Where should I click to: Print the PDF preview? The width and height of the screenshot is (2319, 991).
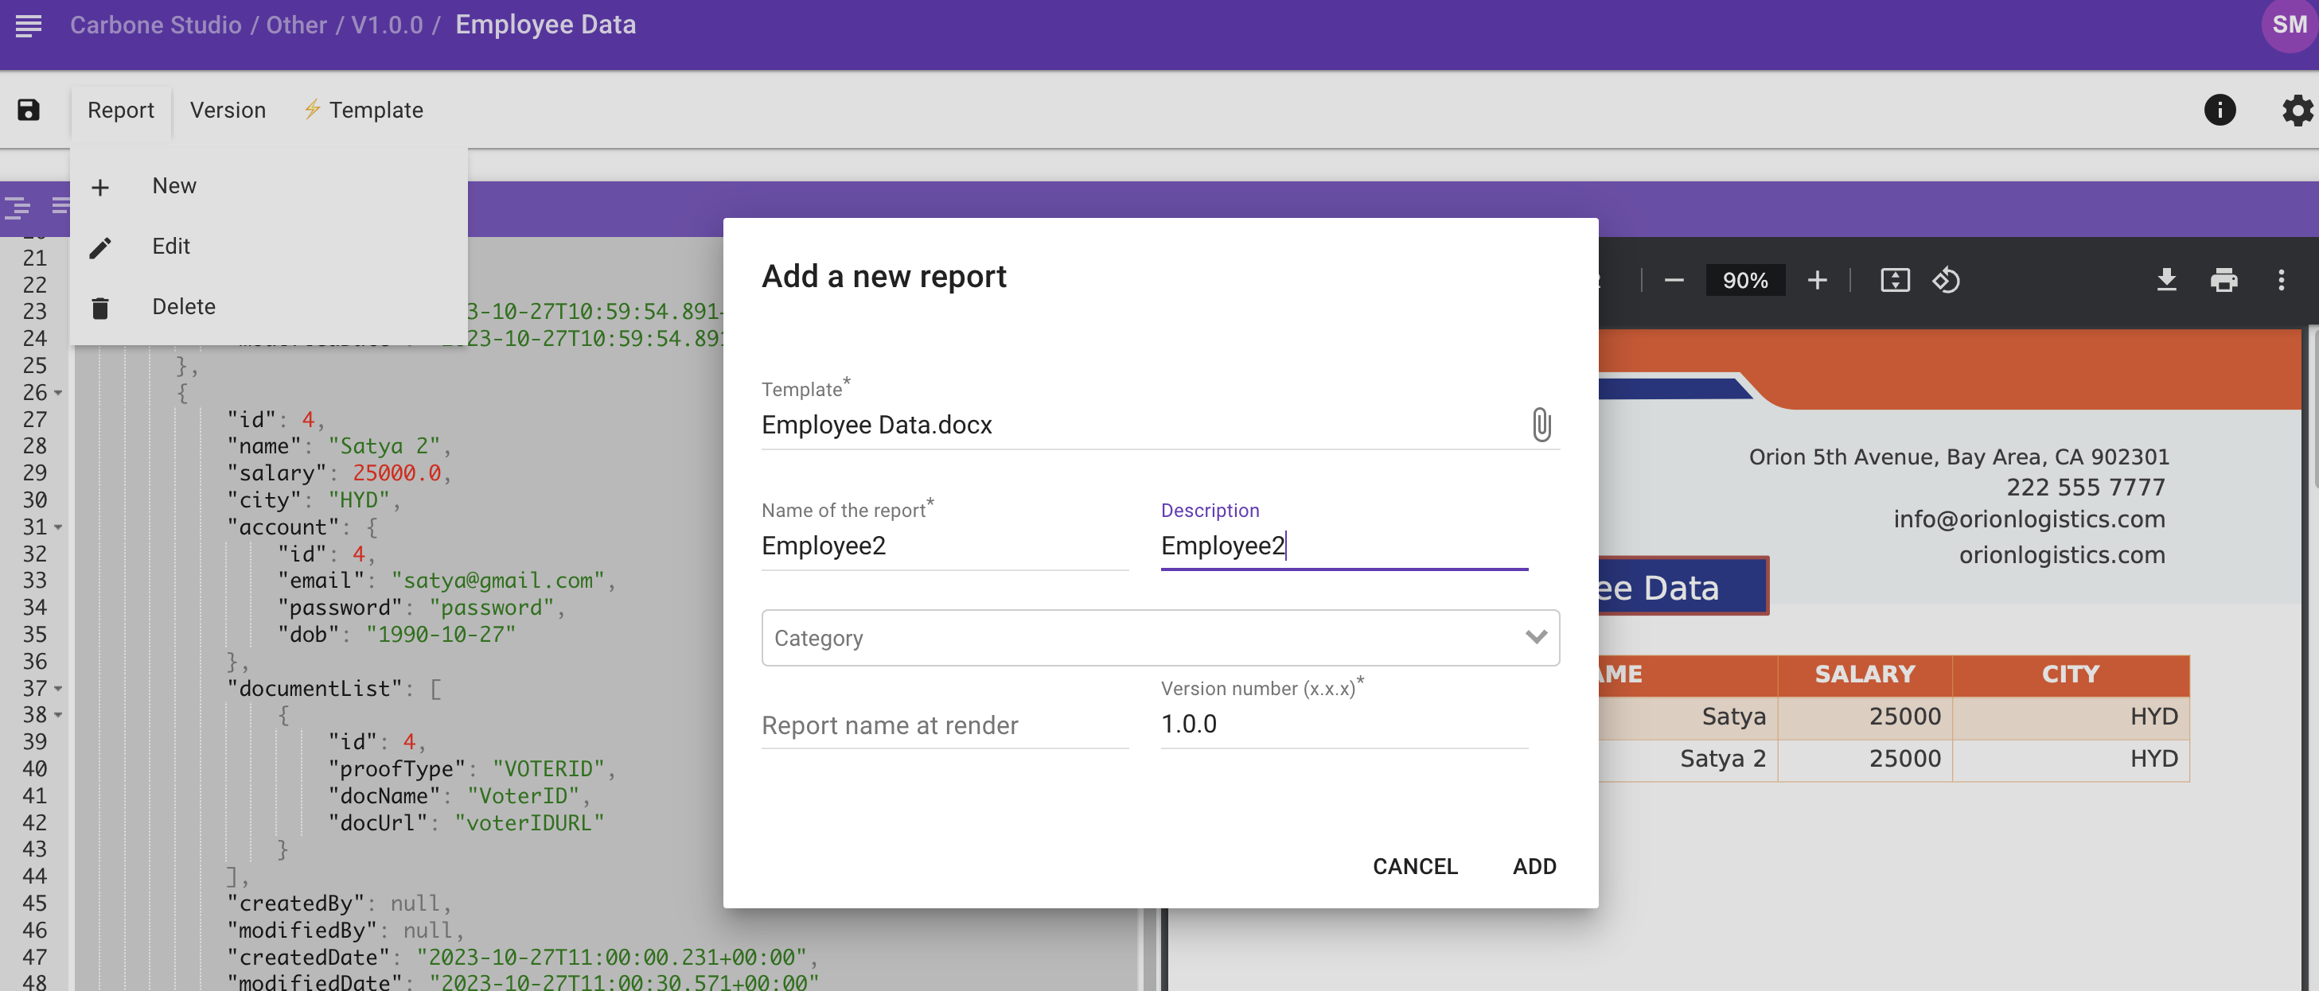click(2224, 280)
